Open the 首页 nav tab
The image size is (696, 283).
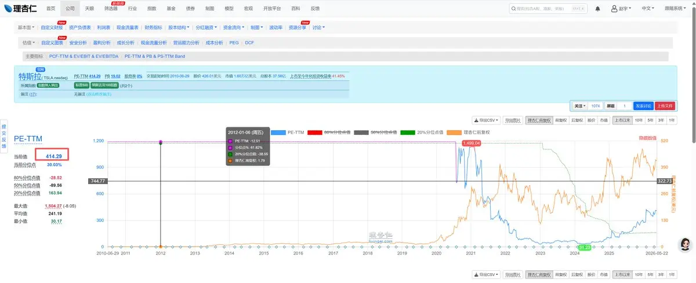[51, 9]
